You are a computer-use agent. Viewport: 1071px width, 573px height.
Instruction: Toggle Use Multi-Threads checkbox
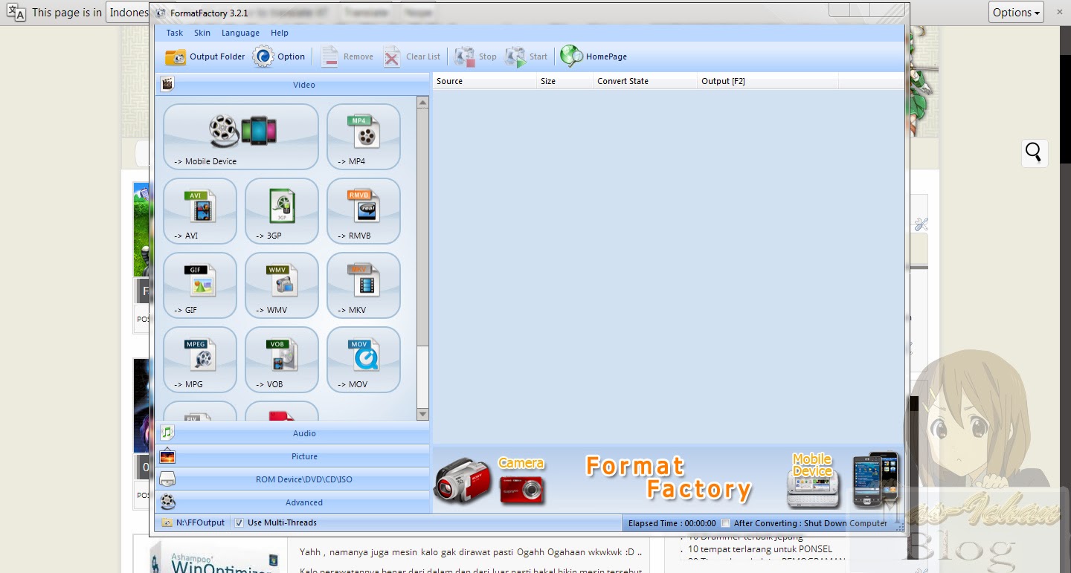click(239, 523)
